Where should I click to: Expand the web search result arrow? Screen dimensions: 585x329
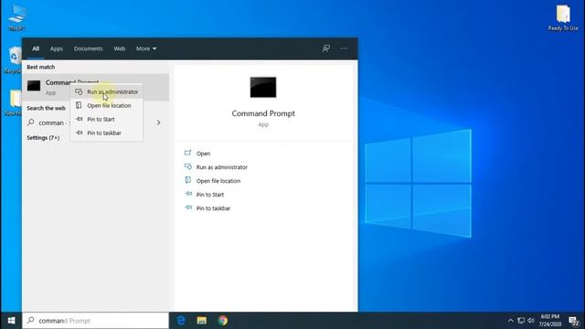click(158, 122)
